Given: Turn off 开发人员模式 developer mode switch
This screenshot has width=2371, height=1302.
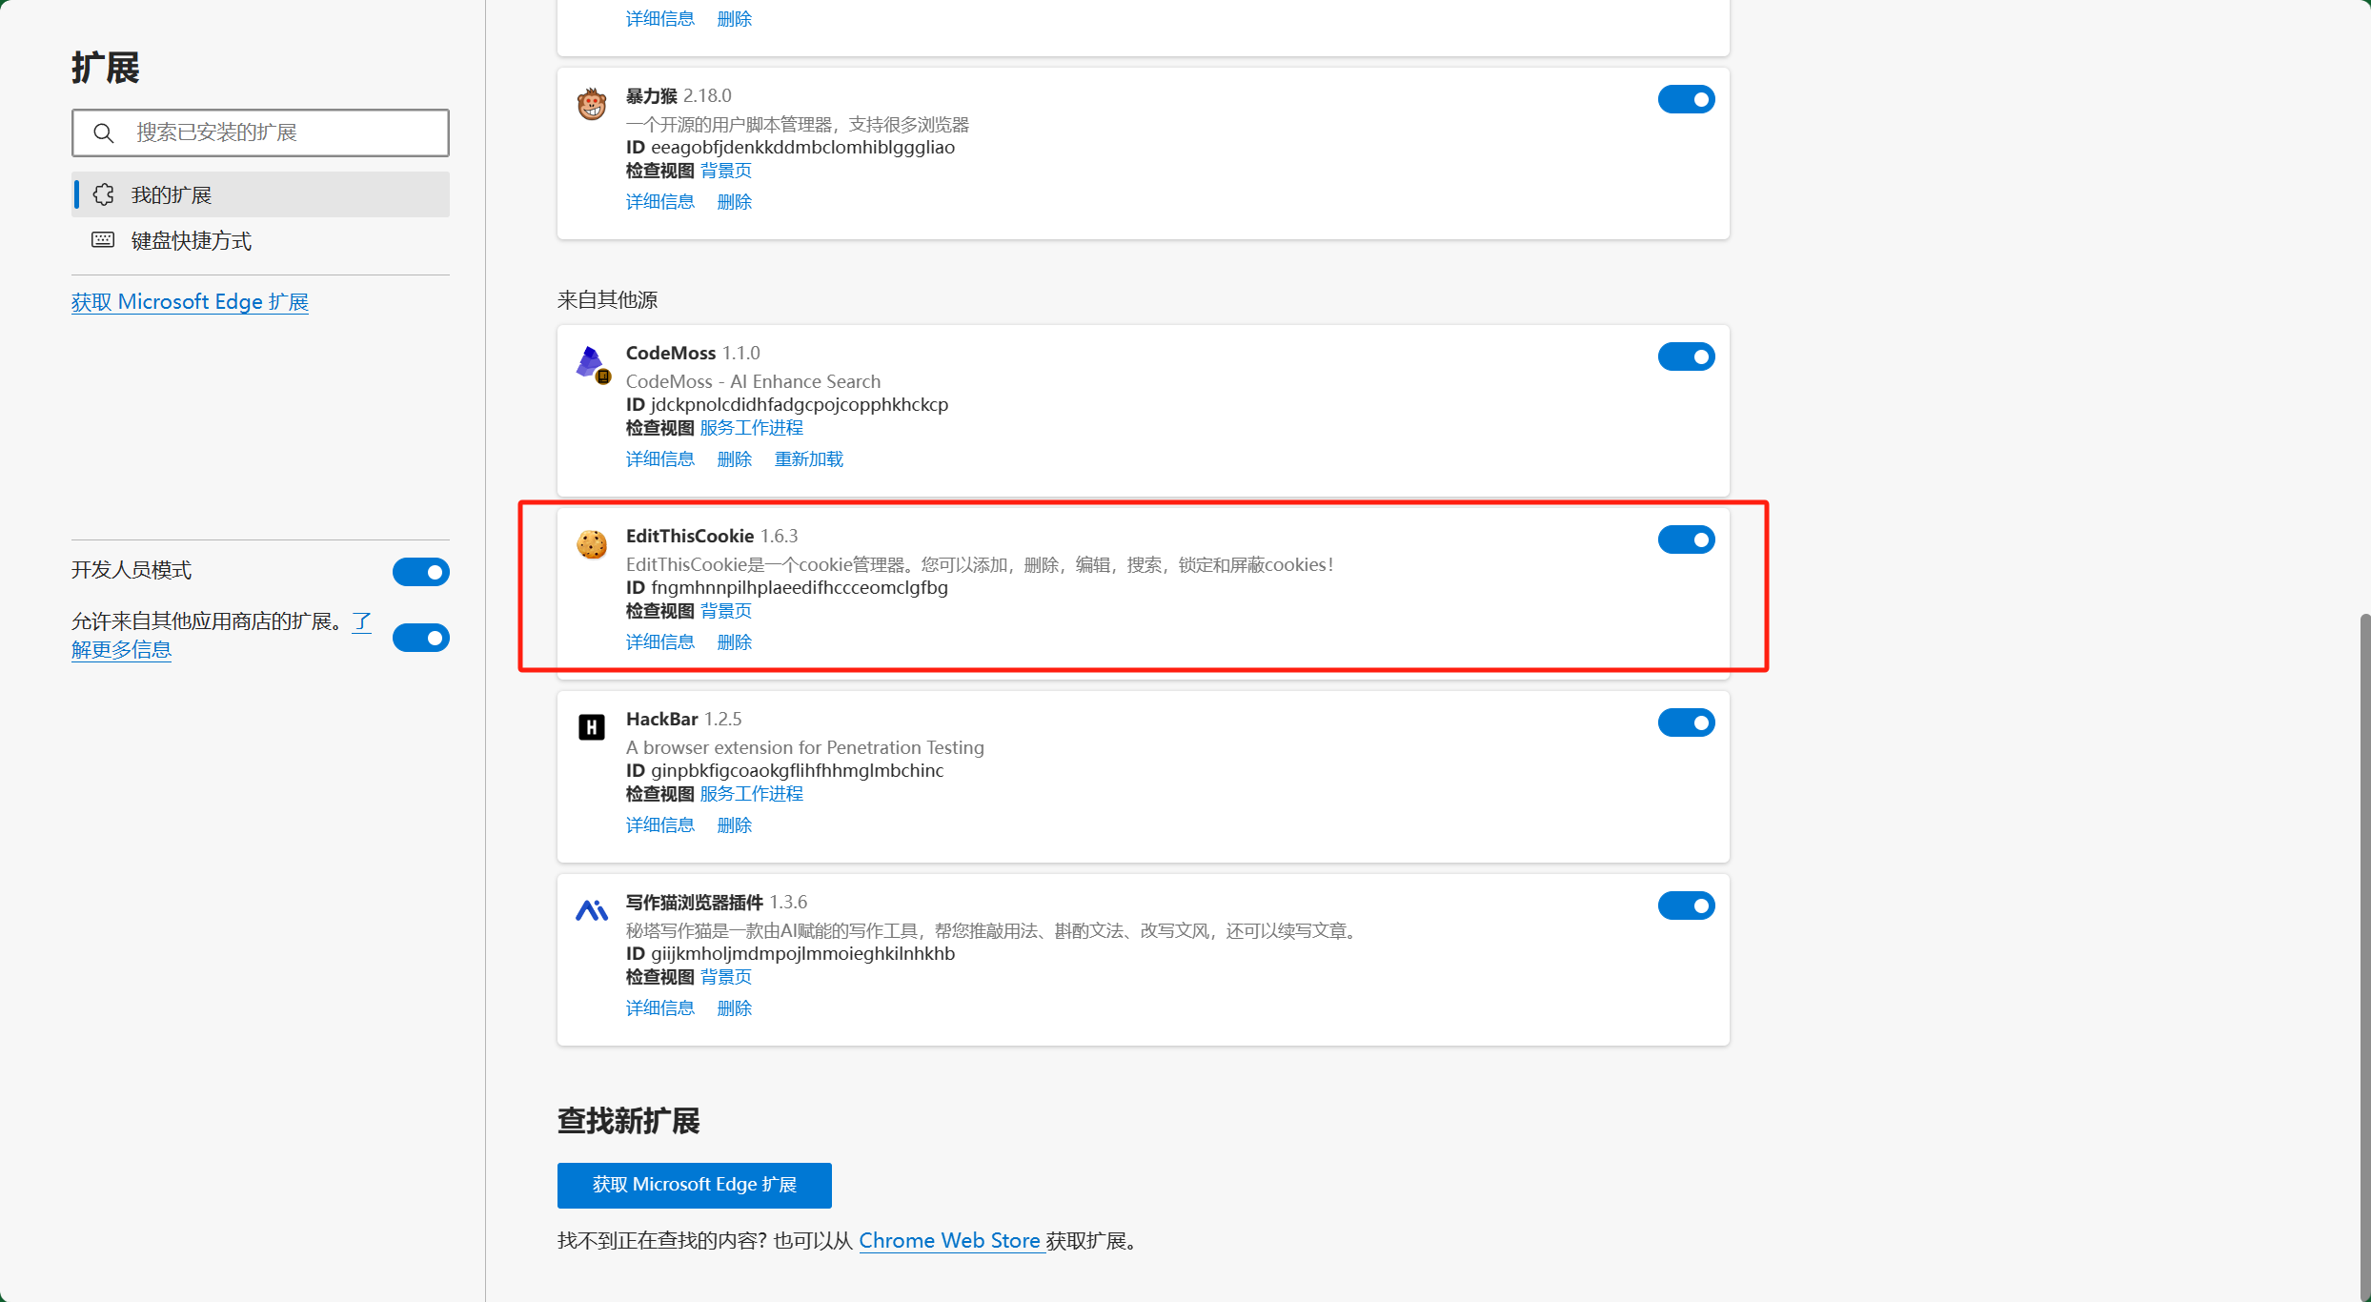Looking at the screenshot, I should coord(420,572).
